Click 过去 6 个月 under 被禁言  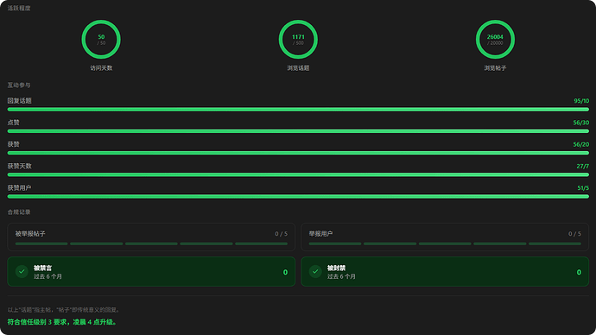click(48, 276)
